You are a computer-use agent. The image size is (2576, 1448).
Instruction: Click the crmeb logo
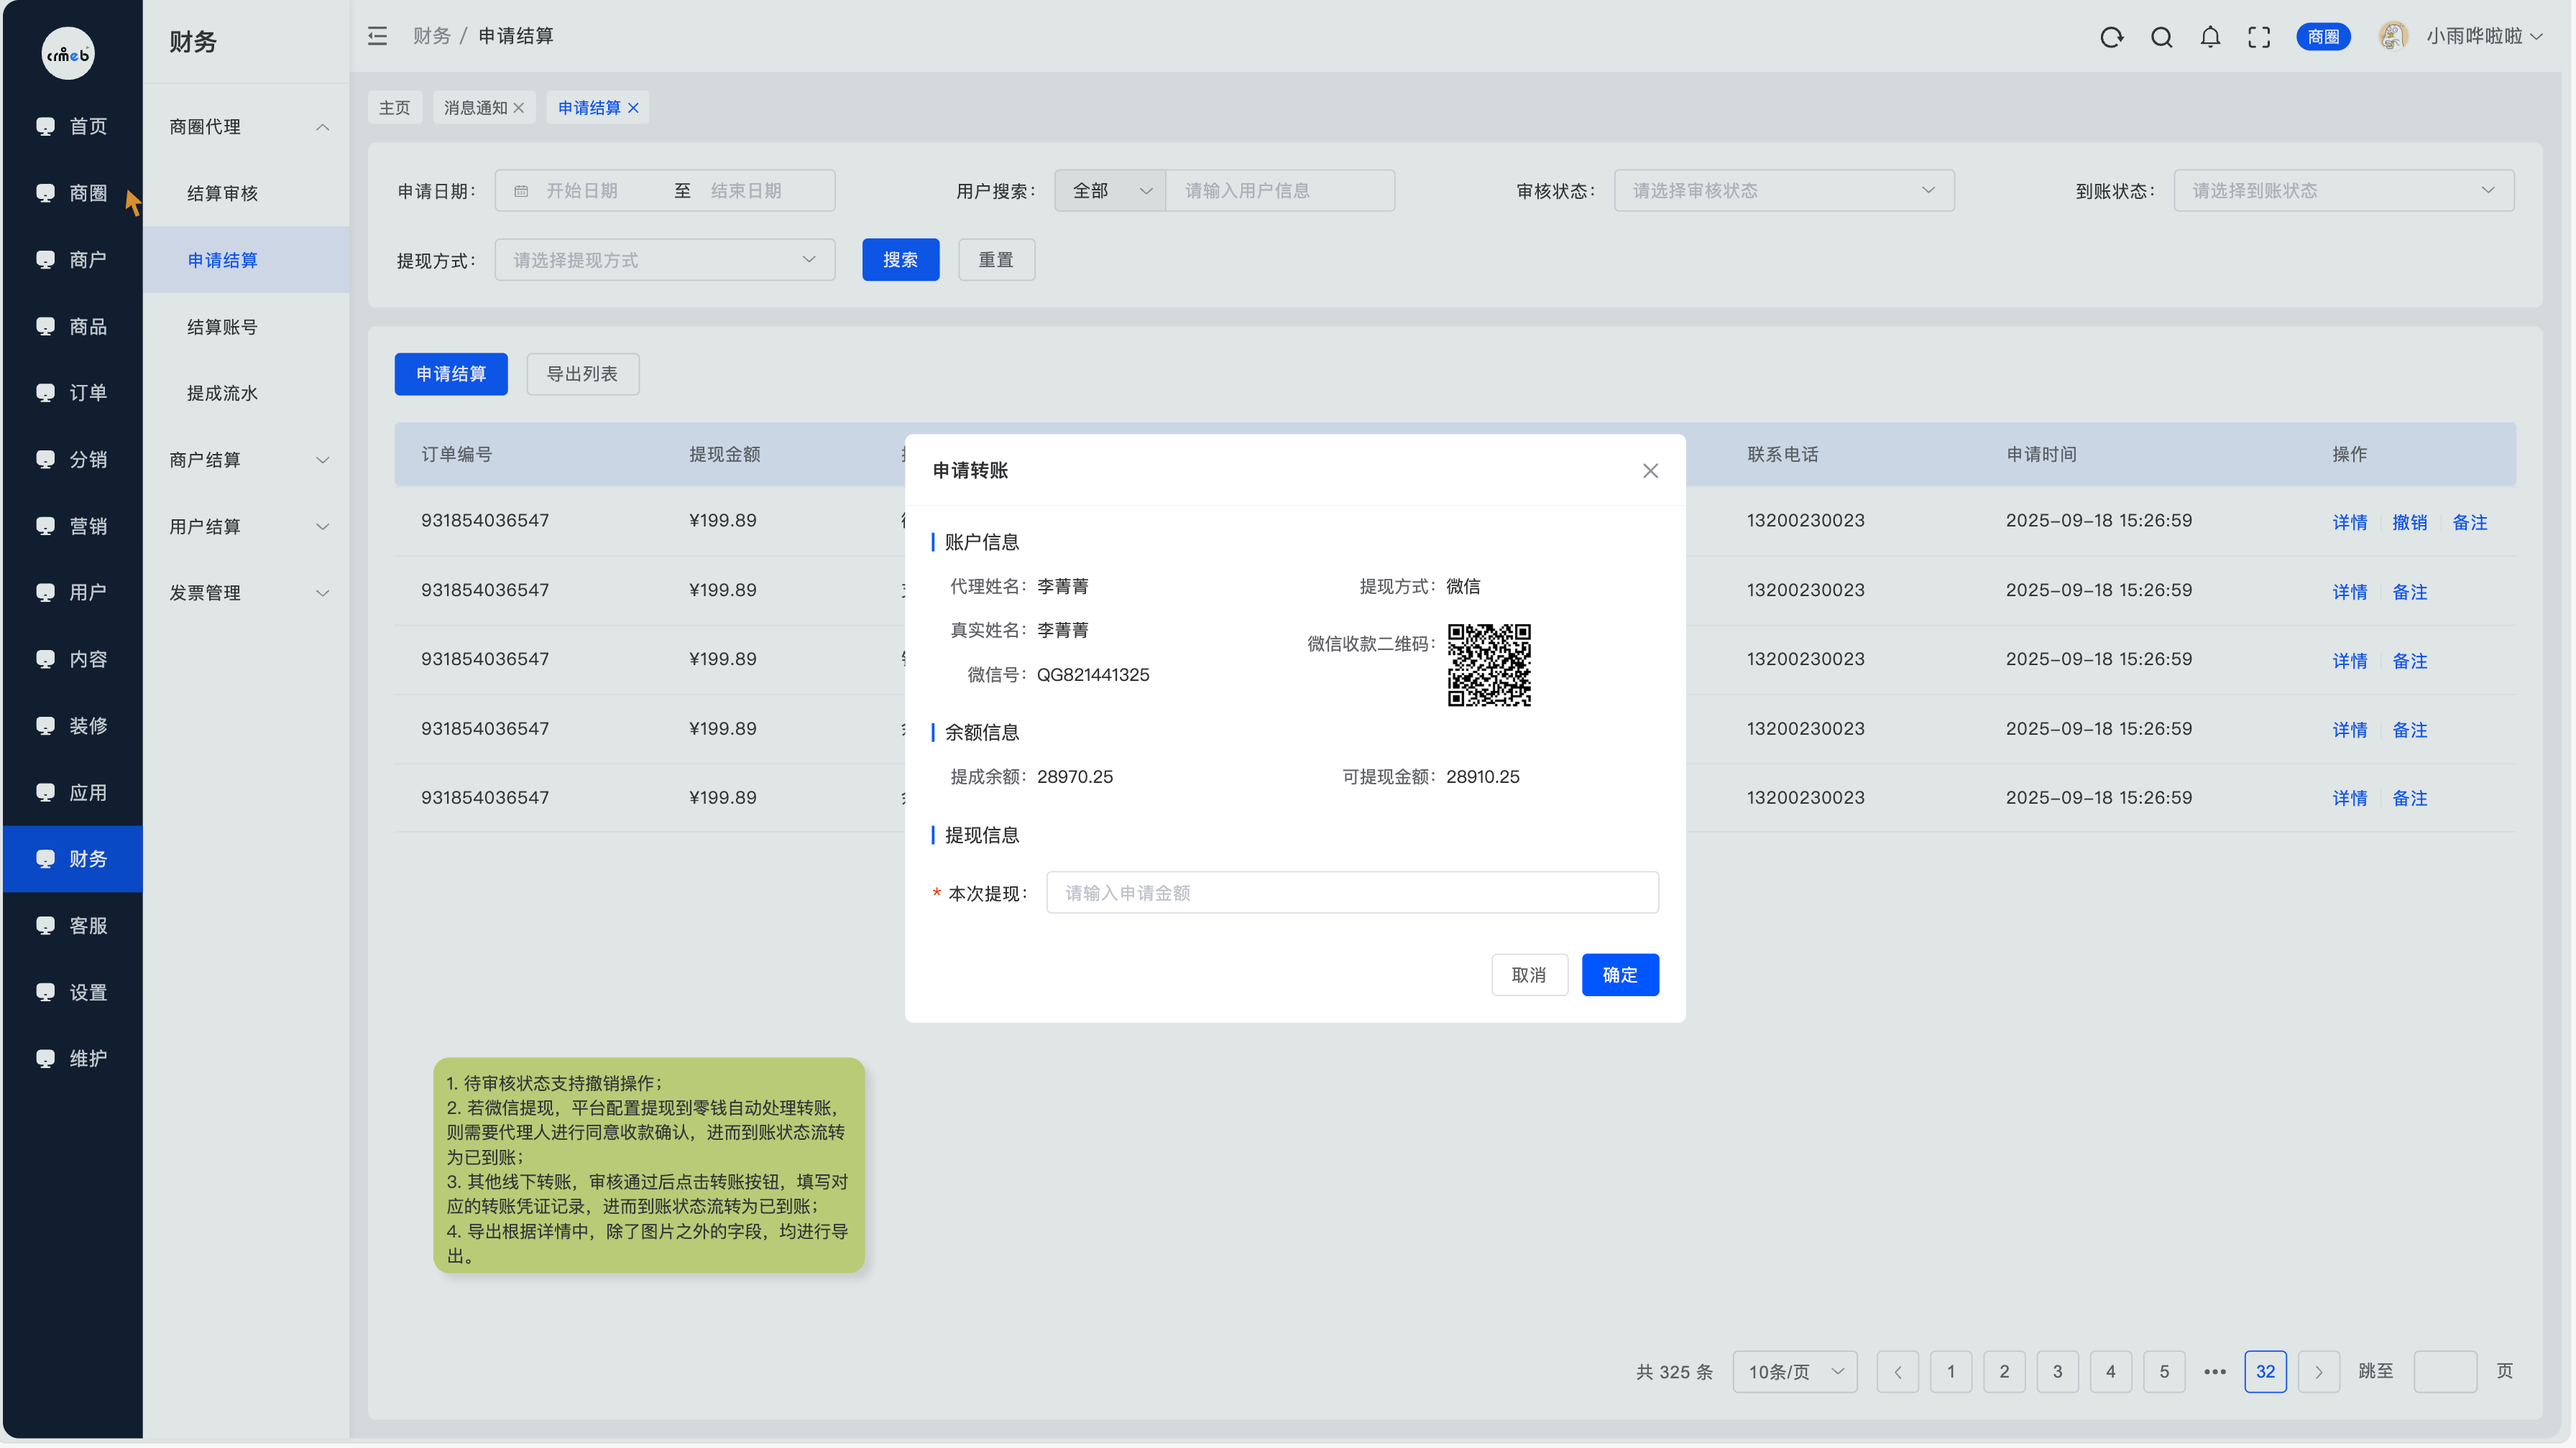68,54
